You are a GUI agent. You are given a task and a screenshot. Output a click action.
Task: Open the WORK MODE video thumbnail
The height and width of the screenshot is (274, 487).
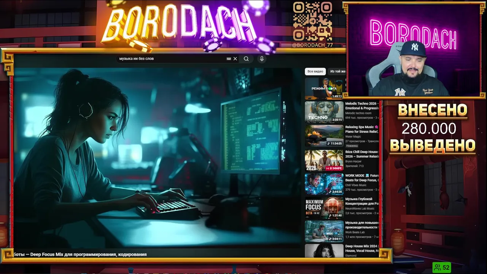coord(324,184)
